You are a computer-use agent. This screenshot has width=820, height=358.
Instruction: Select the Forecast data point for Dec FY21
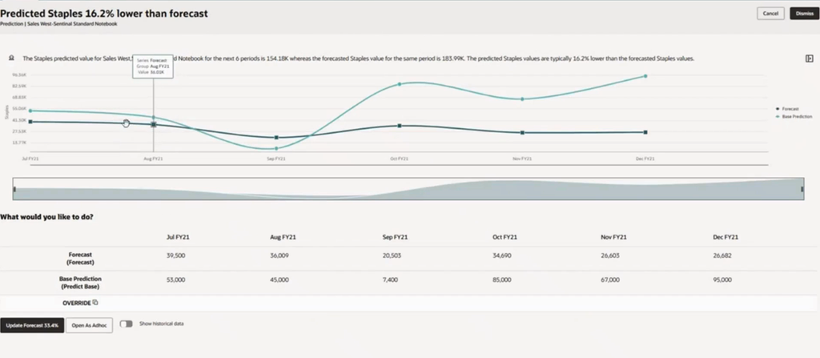tap(645, 132)
